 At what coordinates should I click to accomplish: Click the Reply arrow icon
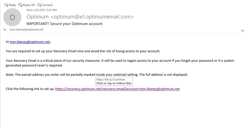pos(6,5)
